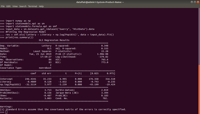Open the Help menu
Viewport: 200px width, 114px height.
coord(41,6)
